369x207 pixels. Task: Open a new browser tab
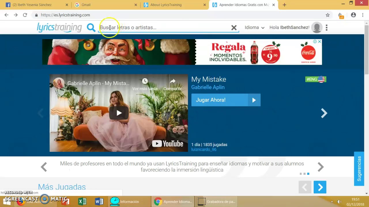(x=284, y=5)
